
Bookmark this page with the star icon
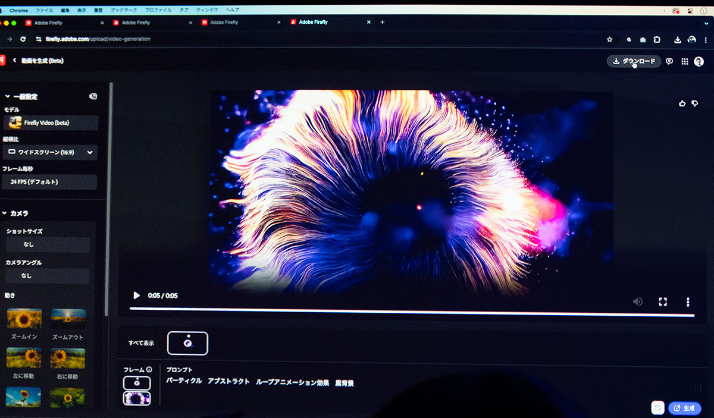(x=609, y=39)
